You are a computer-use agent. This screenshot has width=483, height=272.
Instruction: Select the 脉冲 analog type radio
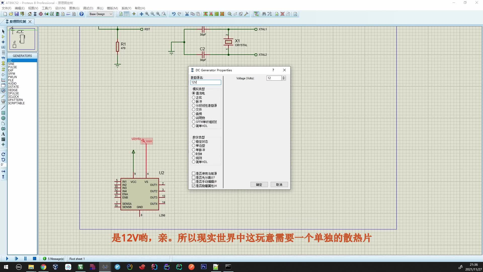tap(193, 101)
